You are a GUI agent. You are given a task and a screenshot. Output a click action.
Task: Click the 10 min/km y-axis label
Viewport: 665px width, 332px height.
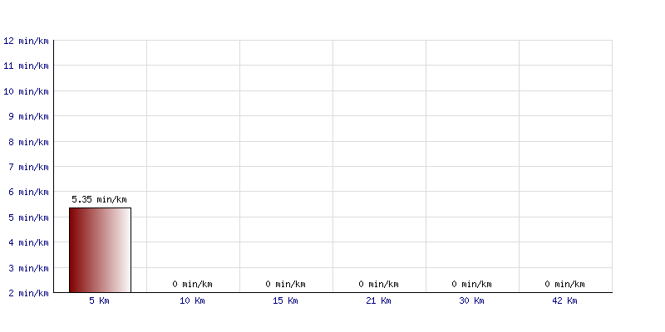click(x=26, y=91)
